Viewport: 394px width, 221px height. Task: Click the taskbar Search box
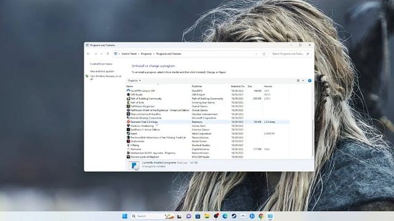(x=152, y=216)
